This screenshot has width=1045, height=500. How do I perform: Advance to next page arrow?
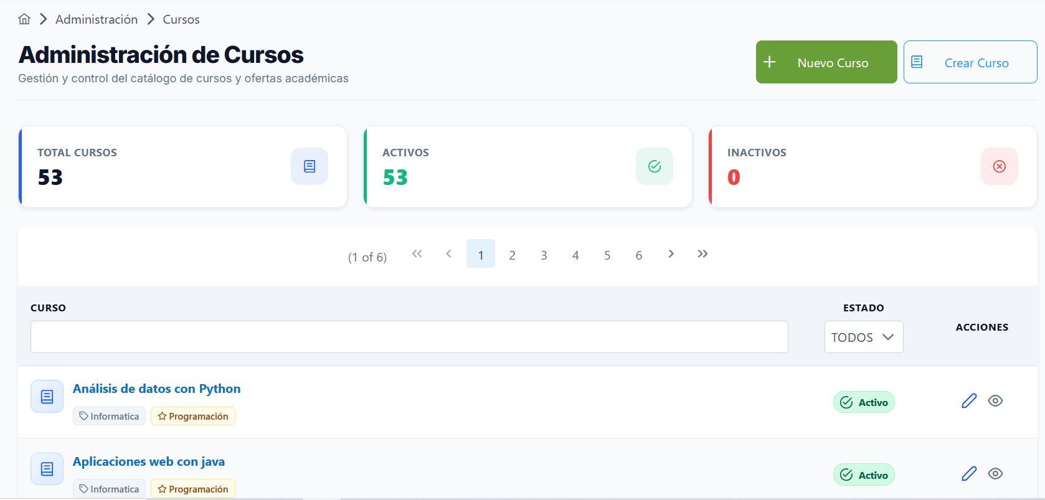point(671,254)
